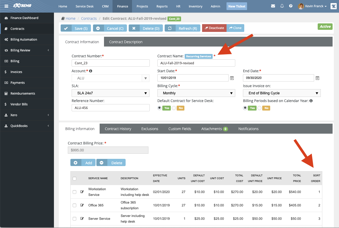Edit the Workstation Service row pencil icon
Image resolution: width=339 pixels, height=228 pixels.
coord(82,192)
